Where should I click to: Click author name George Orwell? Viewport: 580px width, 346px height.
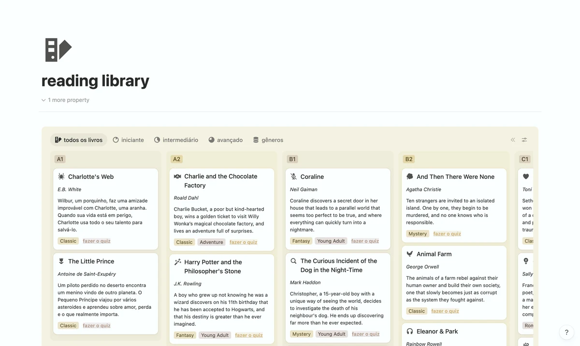point(423,267)
